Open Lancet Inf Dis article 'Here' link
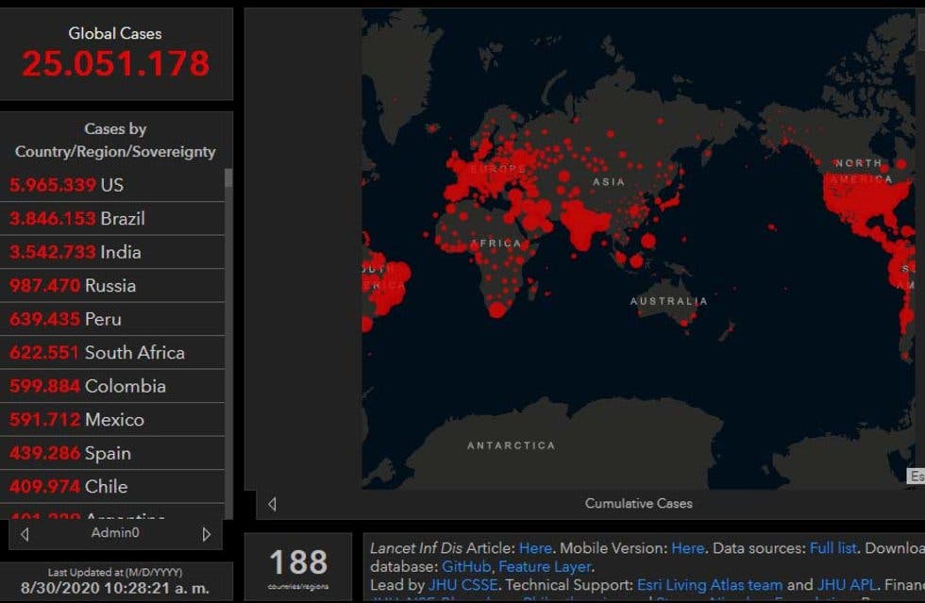This screenshot has height=603, width=925. coord(535,548)
